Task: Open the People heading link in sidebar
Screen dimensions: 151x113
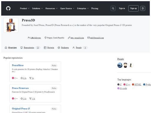Action: [121, 59]
